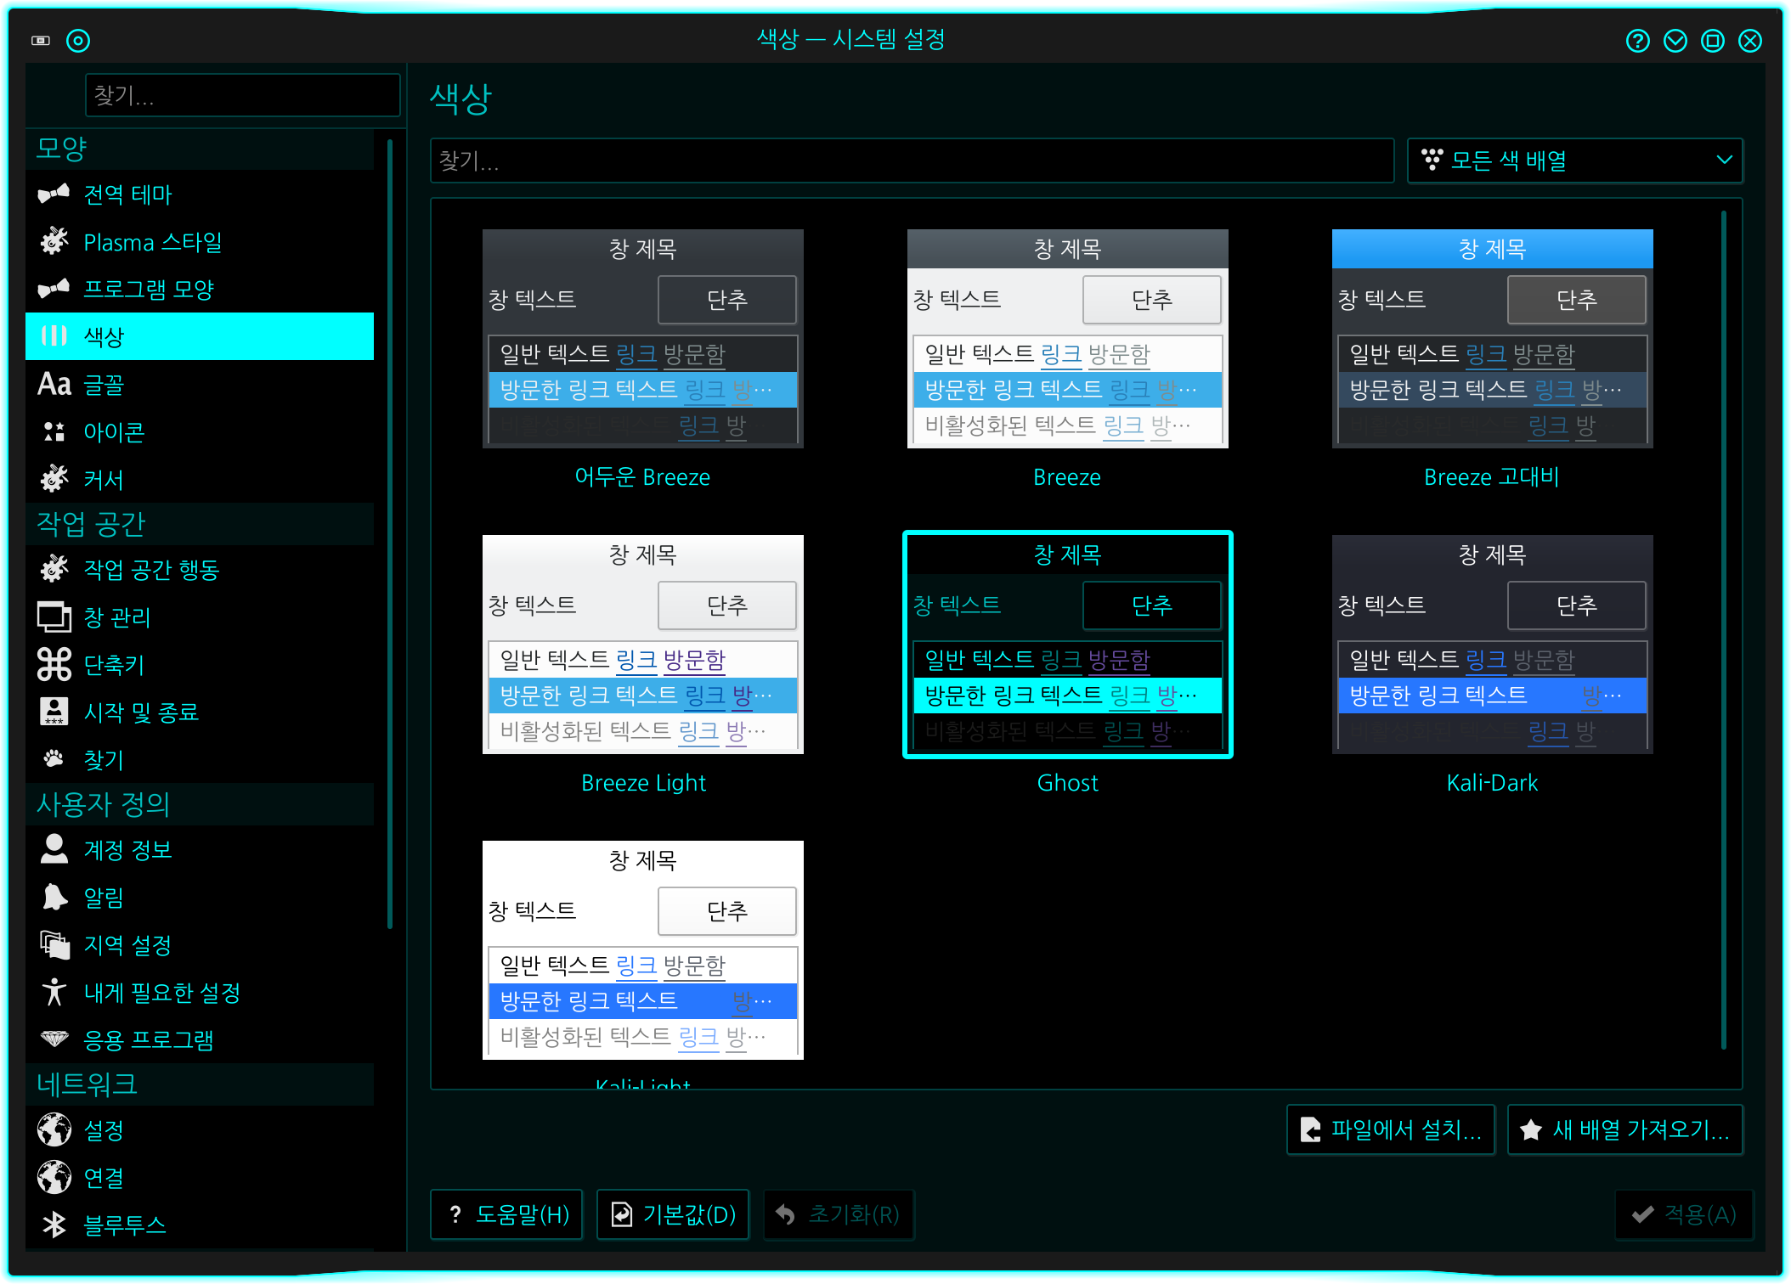1791x1284 pixels.
Task: Open the Shortcuts (단축키) command icon
Action: click(x=54, y=664)
